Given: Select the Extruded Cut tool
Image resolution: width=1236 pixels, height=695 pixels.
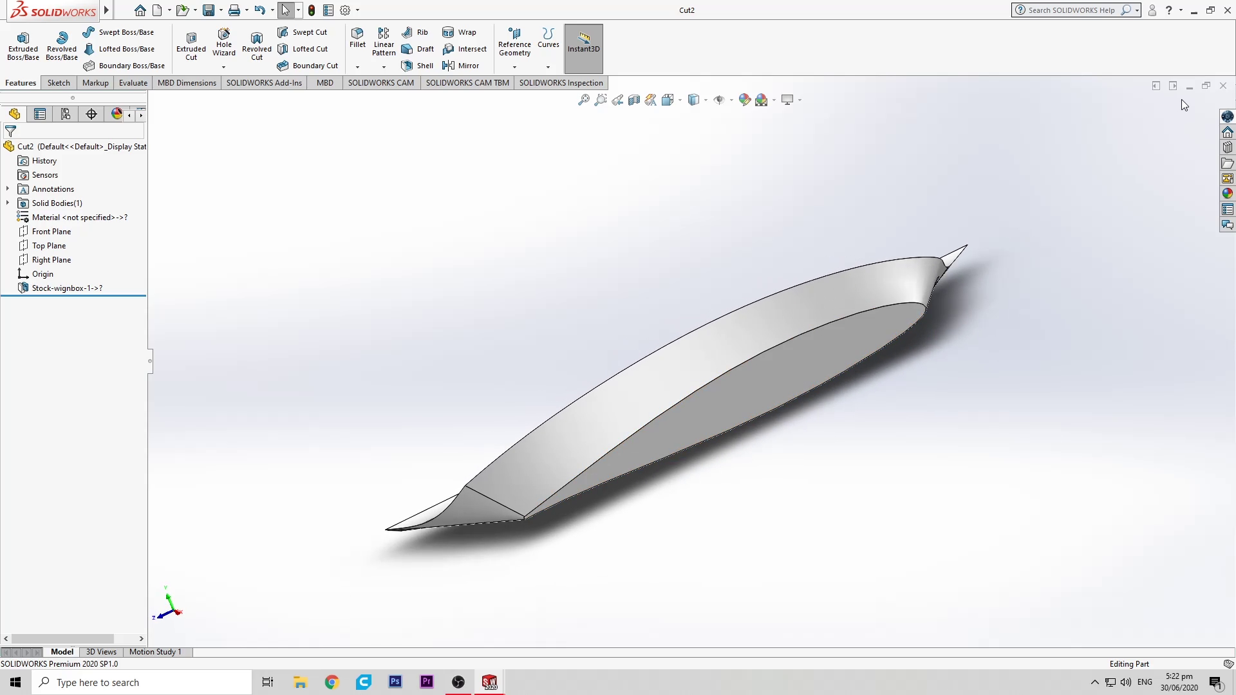Looking at the screenshot, I should (x=191, y=46).
